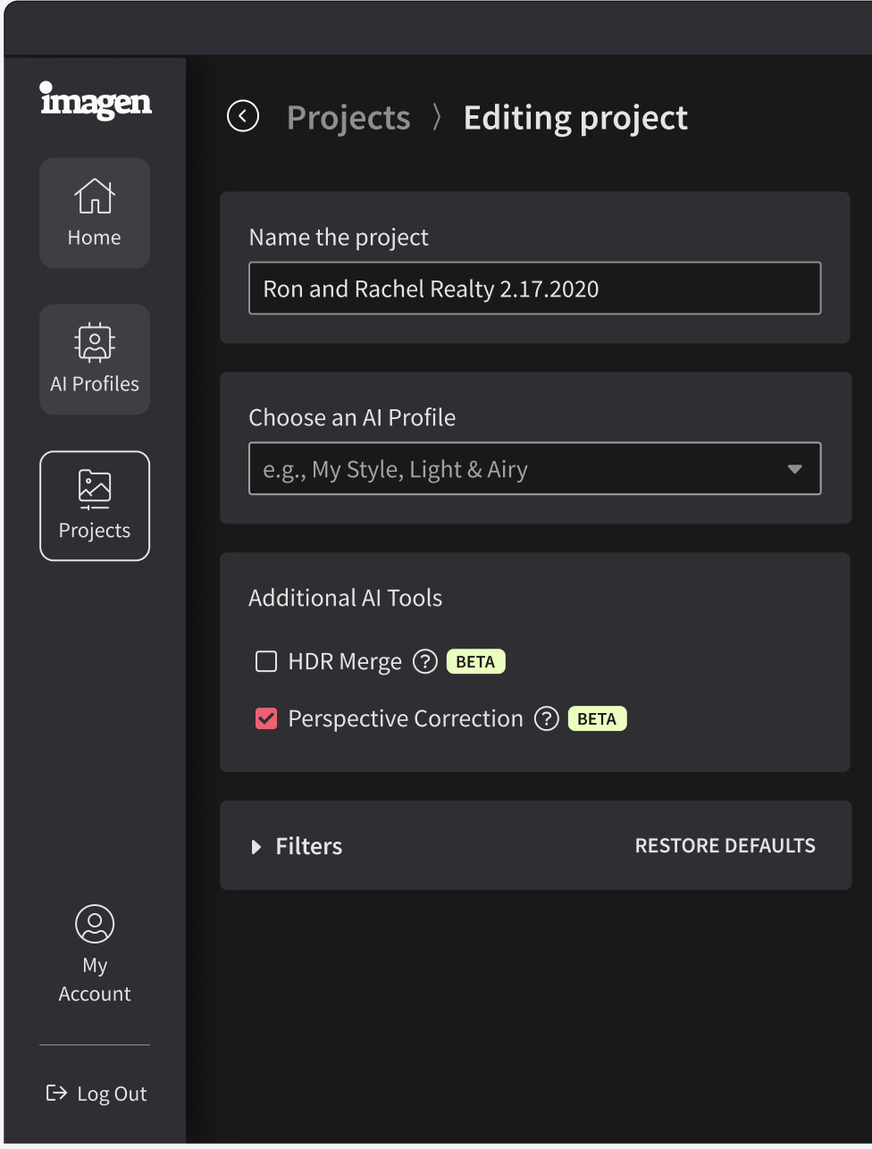Navigate to Projects breadcrumb
This screenshot has height=1149, width=872.
(x=348, y=117)
